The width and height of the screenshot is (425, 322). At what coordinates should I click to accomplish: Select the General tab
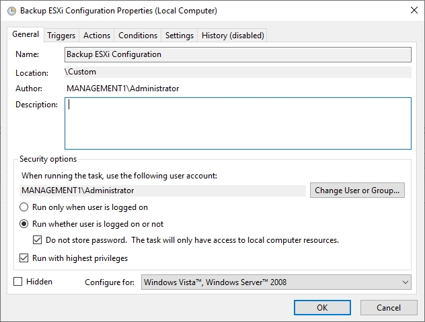pyautogui.click(x=26, y=35)
